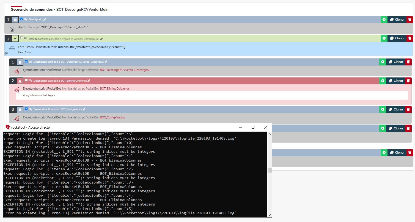Delete the For loop command
The height and width of the screenshot is (222, 415).
coord(409,38)
